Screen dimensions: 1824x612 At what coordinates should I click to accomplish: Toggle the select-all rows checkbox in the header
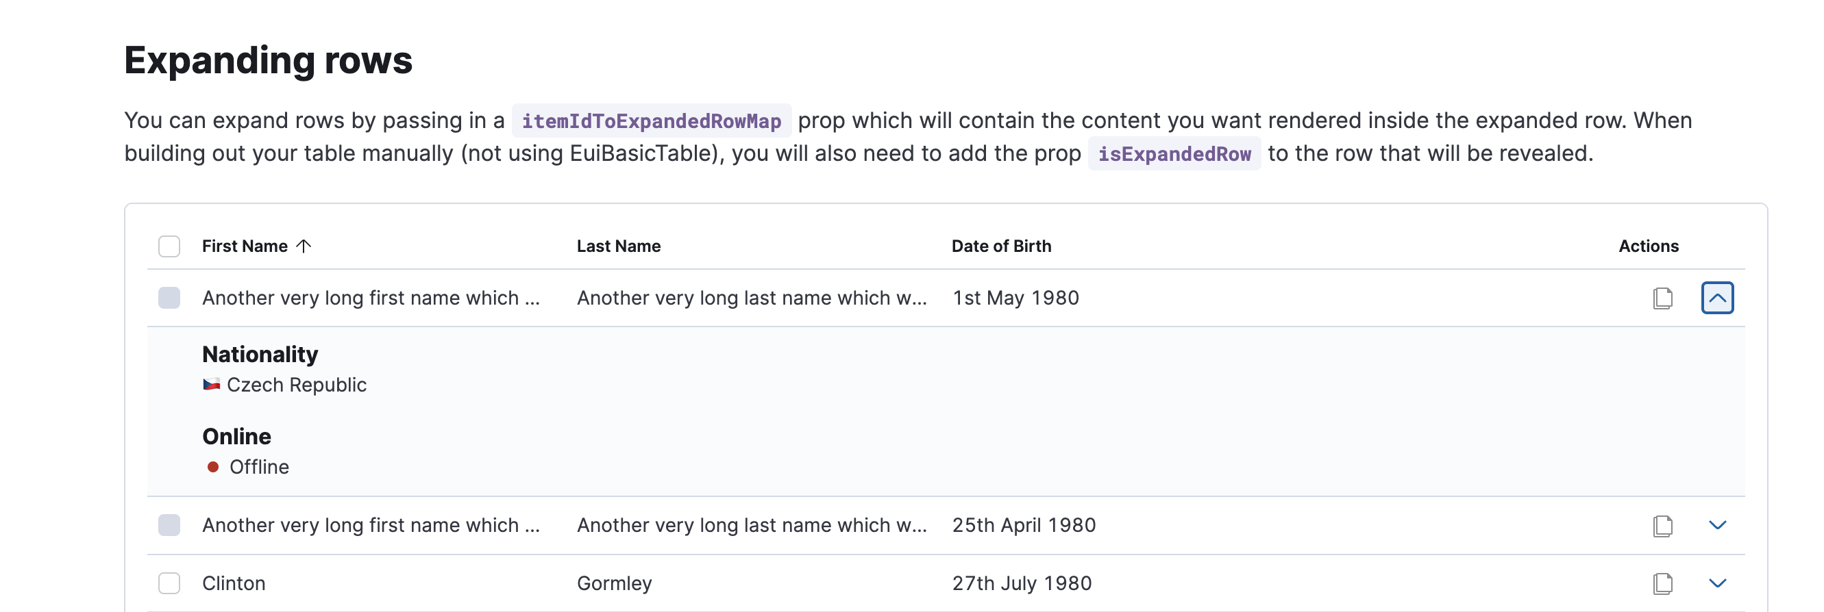(169, 246)
